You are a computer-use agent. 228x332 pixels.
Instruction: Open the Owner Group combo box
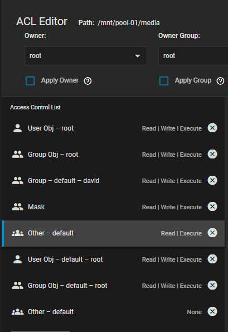193,56
